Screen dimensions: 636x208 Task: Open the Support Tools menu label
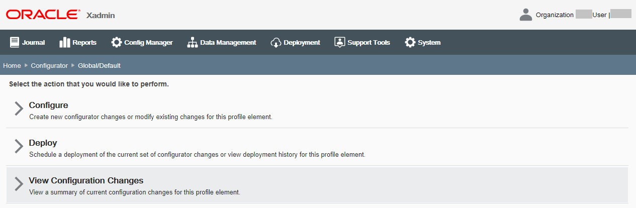pos(369,43)
